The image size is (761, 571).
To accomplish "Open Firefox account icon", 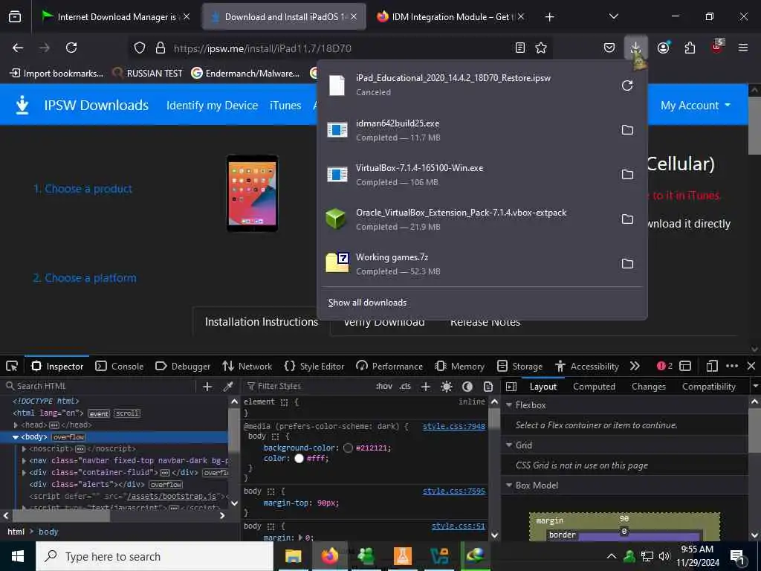I will click(x=663, y=48).
